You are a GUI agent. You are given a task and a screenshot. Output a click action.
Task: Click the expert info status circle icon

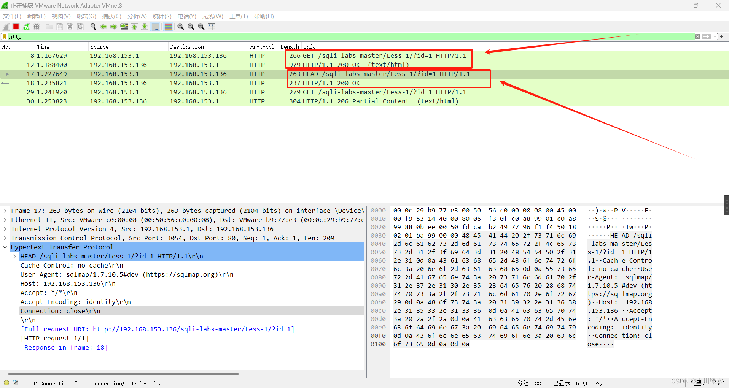pos(6,383)
